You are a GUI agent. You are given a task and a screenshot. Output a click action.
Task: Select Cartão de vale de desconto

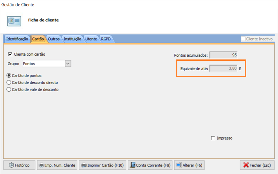(9, 90)
